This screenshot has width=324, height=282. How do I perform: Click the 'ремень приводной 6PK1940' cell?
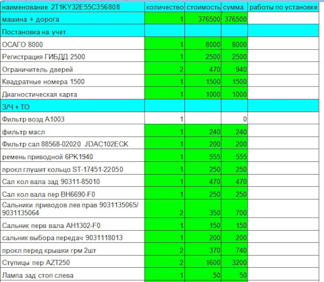pyautogui.click(x=72, y=155)
